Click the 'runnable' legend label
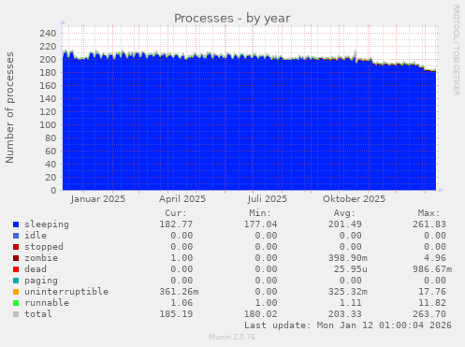The width and height of the screenshot is (465, 347). click(x=47, y=303)
